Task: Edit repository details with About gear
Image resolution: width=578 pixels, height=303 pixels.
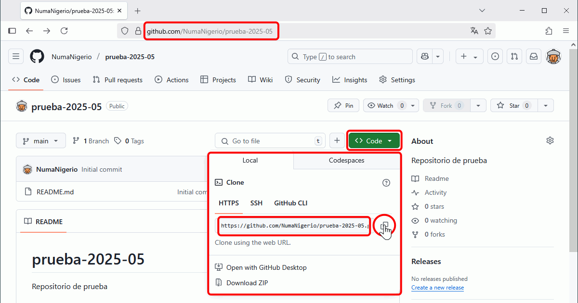Action: [x=550, y=140]
